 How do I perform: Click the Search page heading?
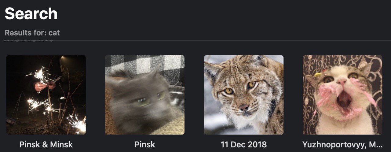31,14
